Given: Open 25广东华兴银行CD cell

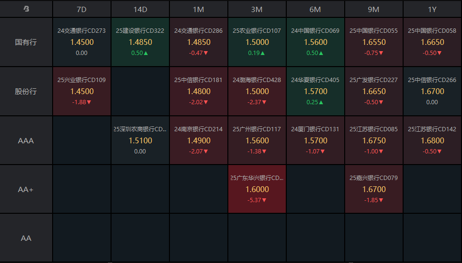Looking at the screenshot, I should pyautogui.click(x=257, y=189).
